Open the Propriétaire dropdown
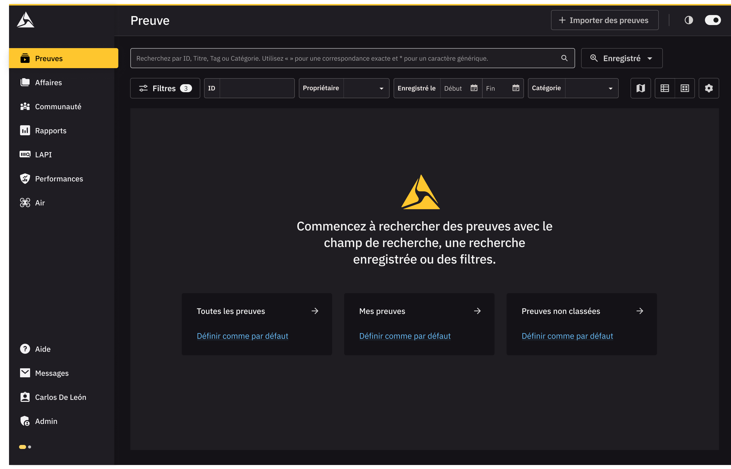This screenshot has height=469, width=731. 366,88
